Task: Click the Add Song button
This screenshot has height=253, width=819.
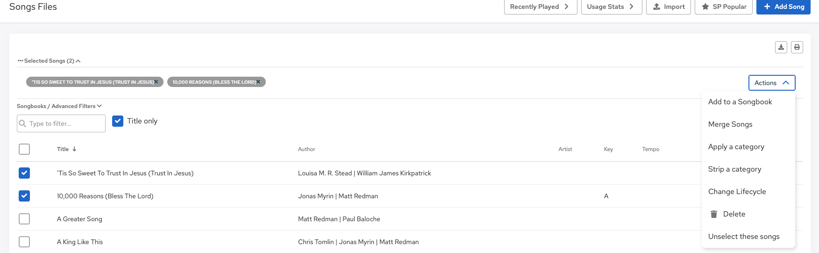Action: coord(783,7)
